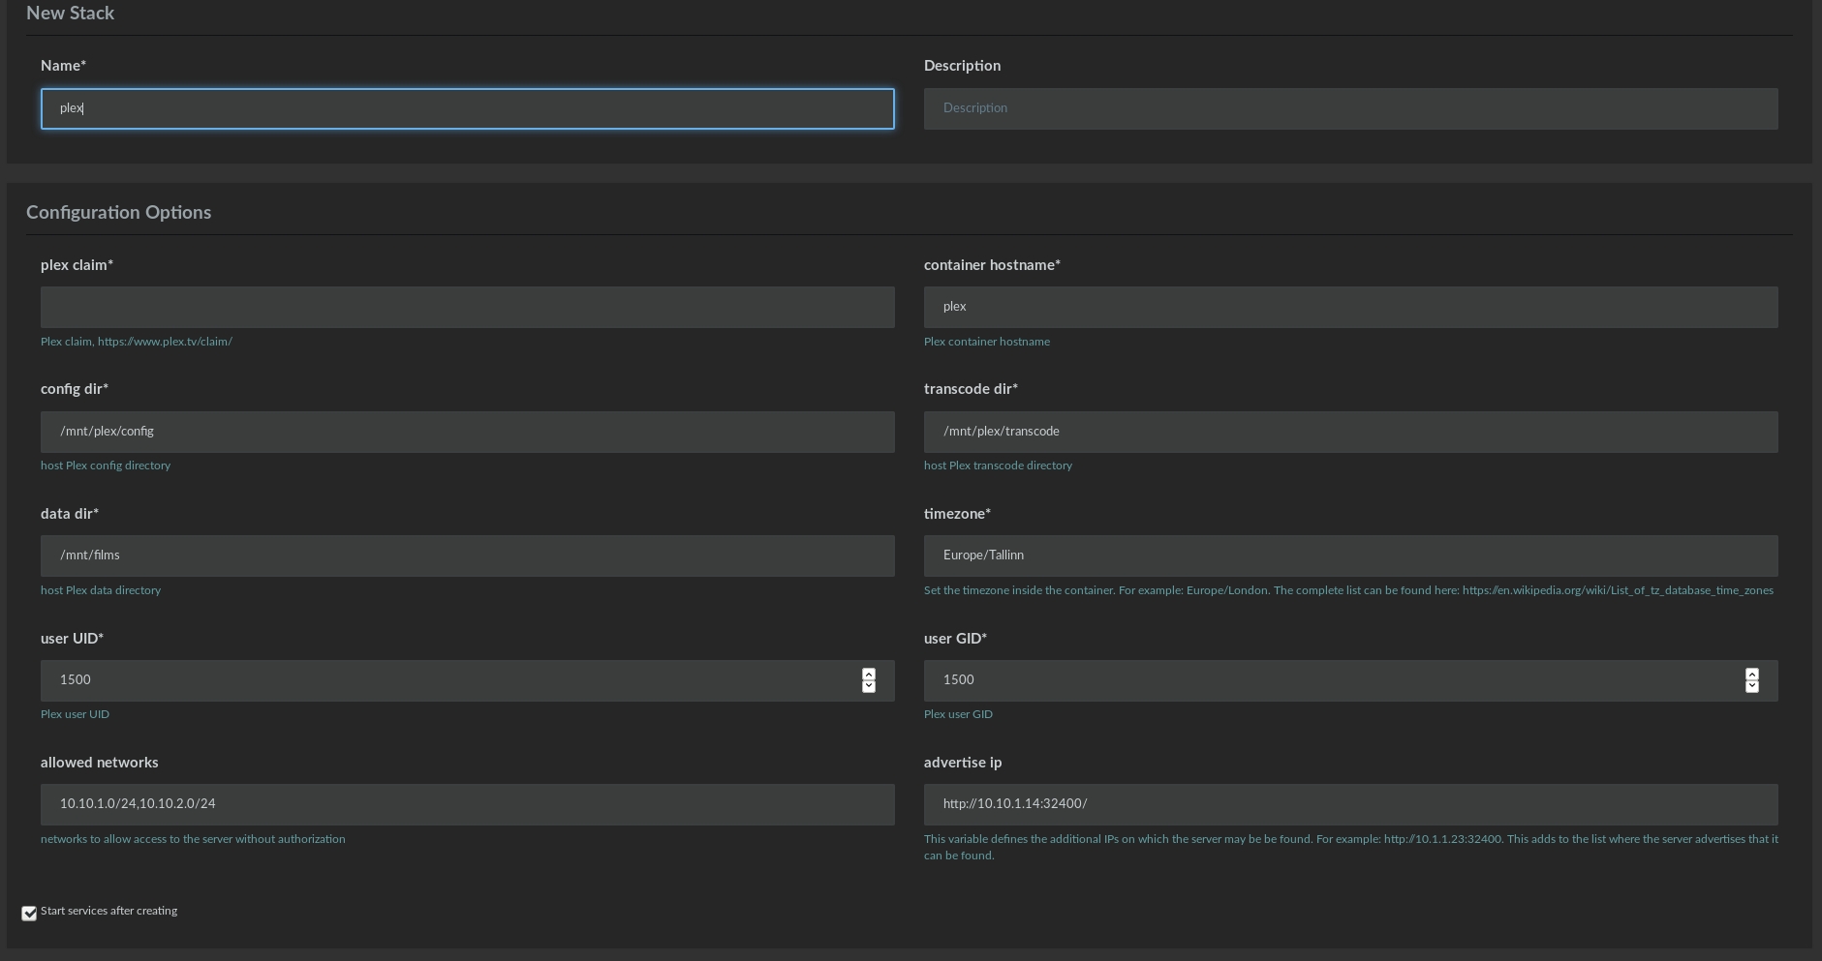
Task: Click the 'plex claim*' label
Action: [x=77, y=265]
